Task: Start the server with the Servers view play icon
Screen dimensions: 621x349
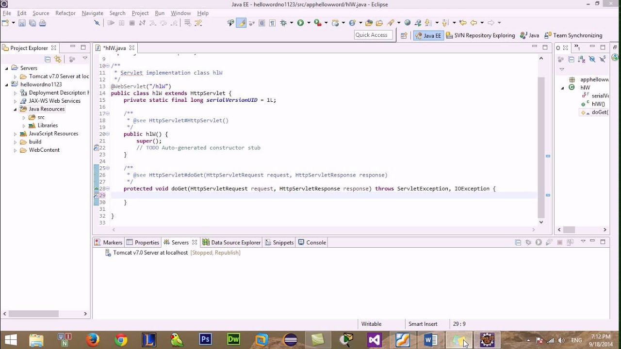Action: (x=539, y=242)
